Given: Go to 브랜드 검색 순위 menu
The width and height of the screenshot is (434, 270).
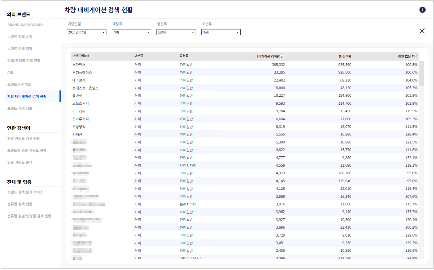Looking at the screenshot, I should (20, 37).
